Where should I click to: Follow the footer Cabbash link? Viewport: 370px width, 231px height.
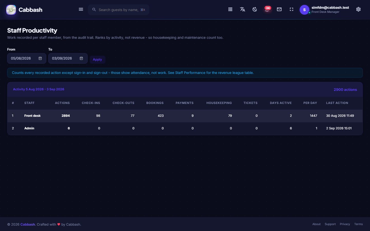[x=27, y=224]
